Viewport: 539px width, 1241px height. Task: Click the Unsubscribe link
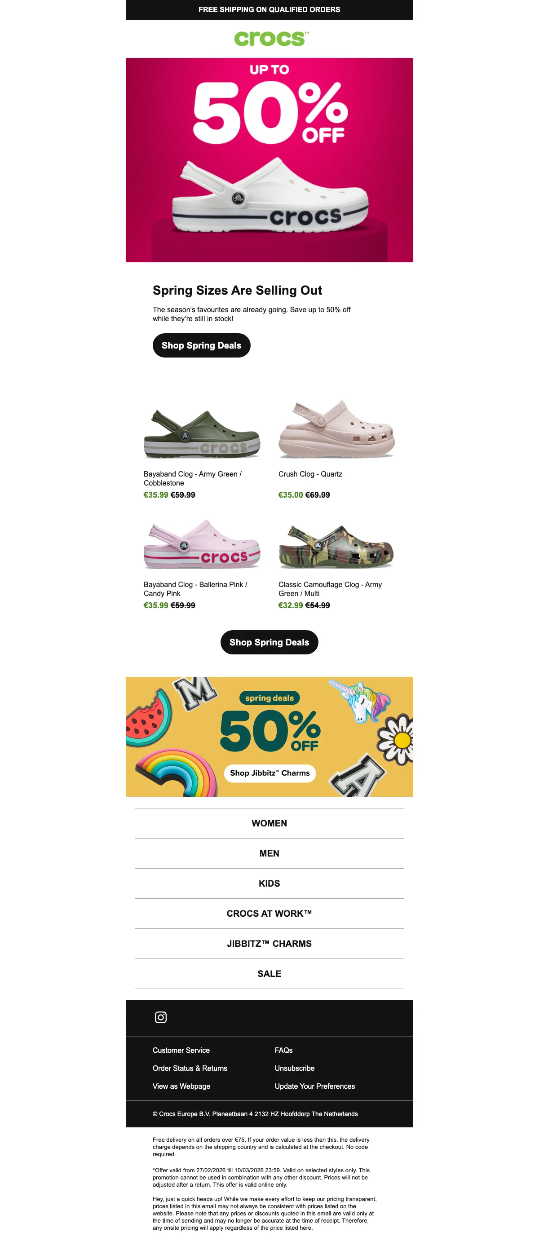294,1068
